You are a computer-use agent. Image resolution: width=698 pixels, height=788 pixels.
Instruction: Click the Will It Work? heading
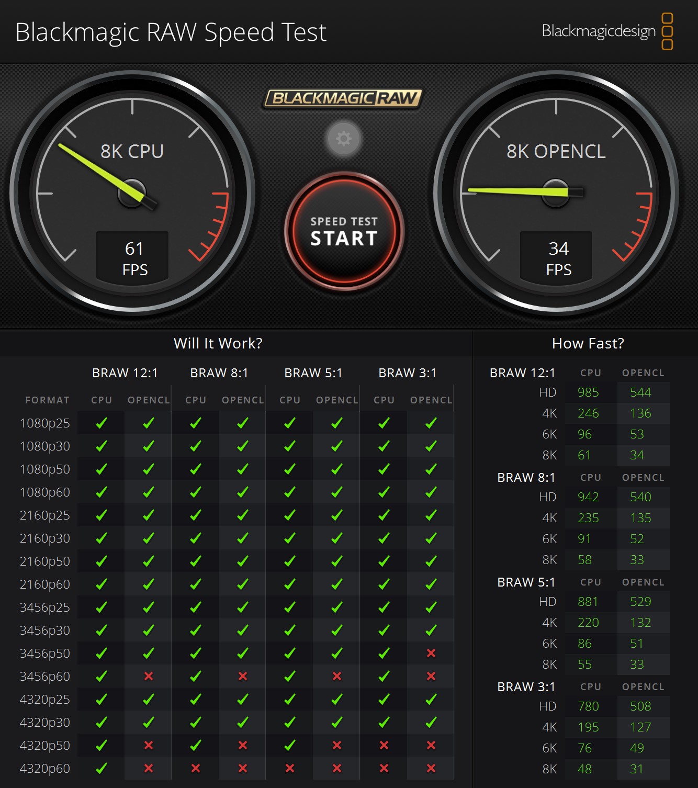(218, 343)
